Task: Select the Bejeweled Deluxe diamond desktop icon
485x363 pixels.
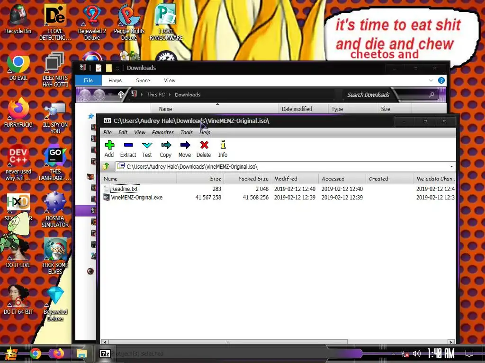Action: 55,304
